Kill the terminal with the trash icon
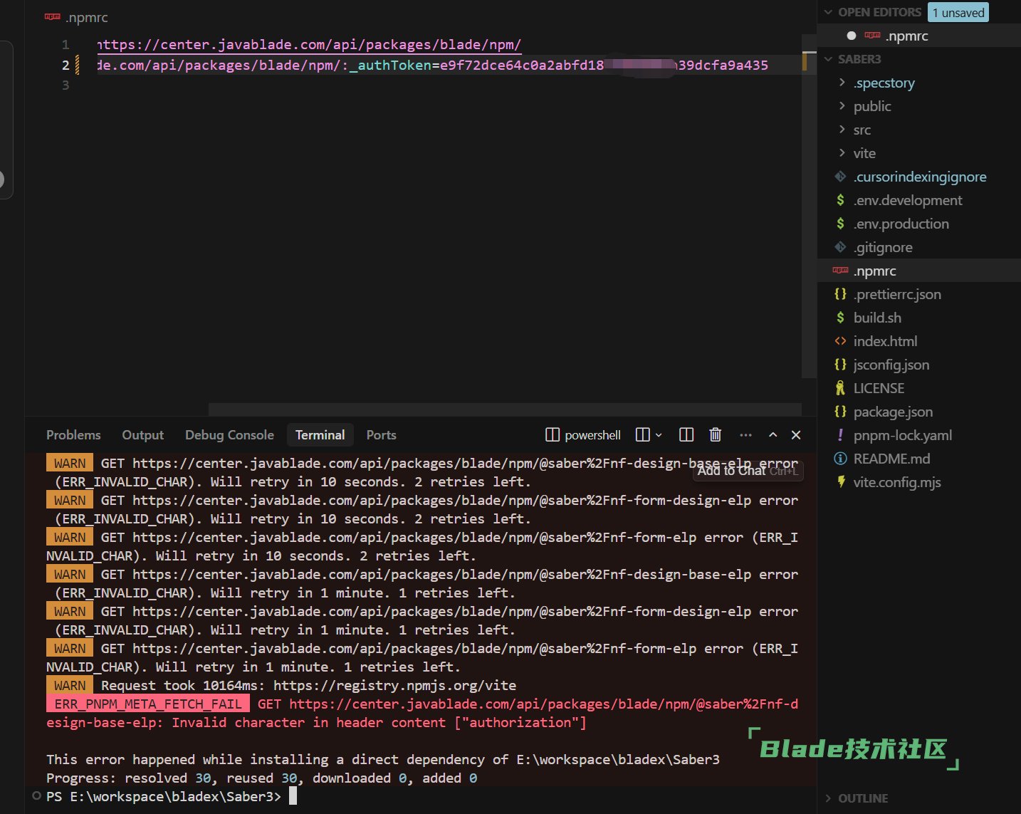The width and height of the screenshot is (1021, 814). click(x=716, y=434)
